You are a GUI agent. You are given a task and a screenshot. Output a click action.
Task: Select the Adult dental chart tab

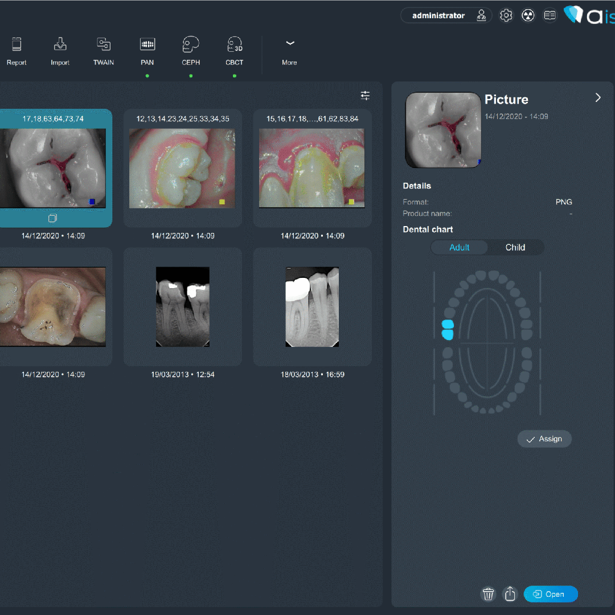459,247
